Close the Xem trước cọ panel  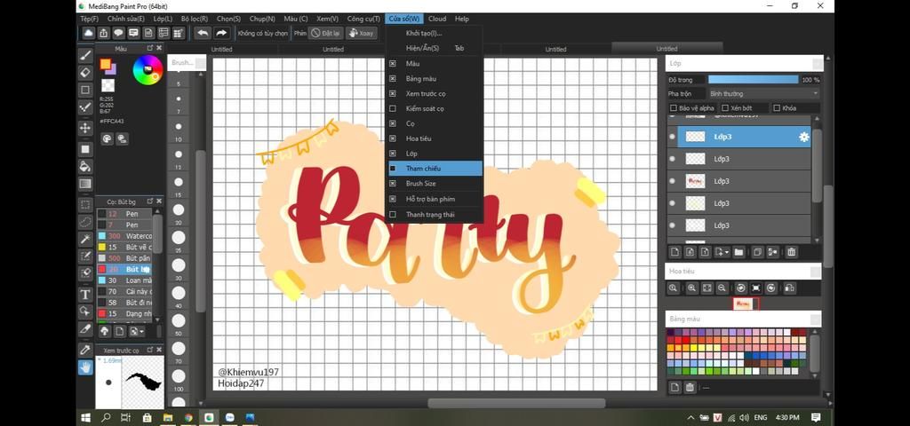pos(159,350)
